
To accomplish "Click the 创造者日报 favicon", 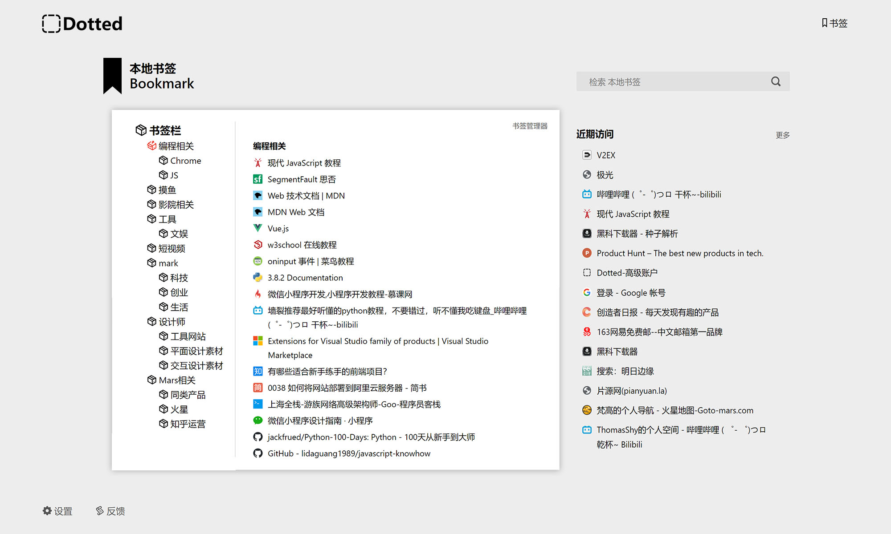I will point(587,312).
